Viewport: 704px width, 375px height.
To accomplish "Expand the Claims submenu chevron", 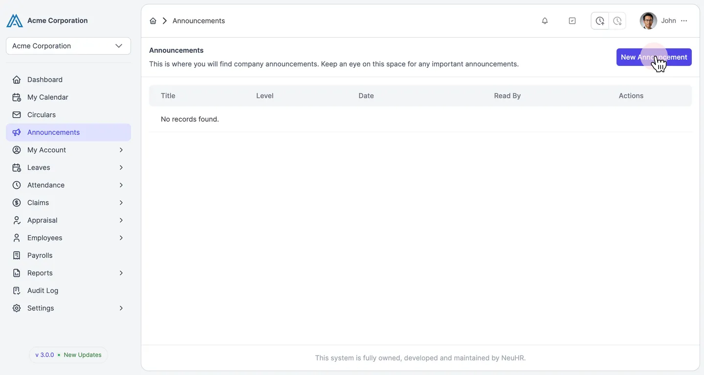I will [x=121, y=203].
